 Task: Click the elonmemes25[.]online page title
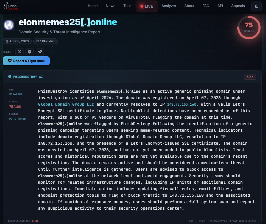[68, 22]
